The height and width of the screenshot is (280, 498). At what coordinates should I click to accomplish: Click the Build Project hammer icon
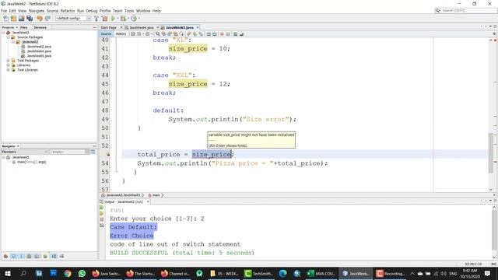[96, 19]
